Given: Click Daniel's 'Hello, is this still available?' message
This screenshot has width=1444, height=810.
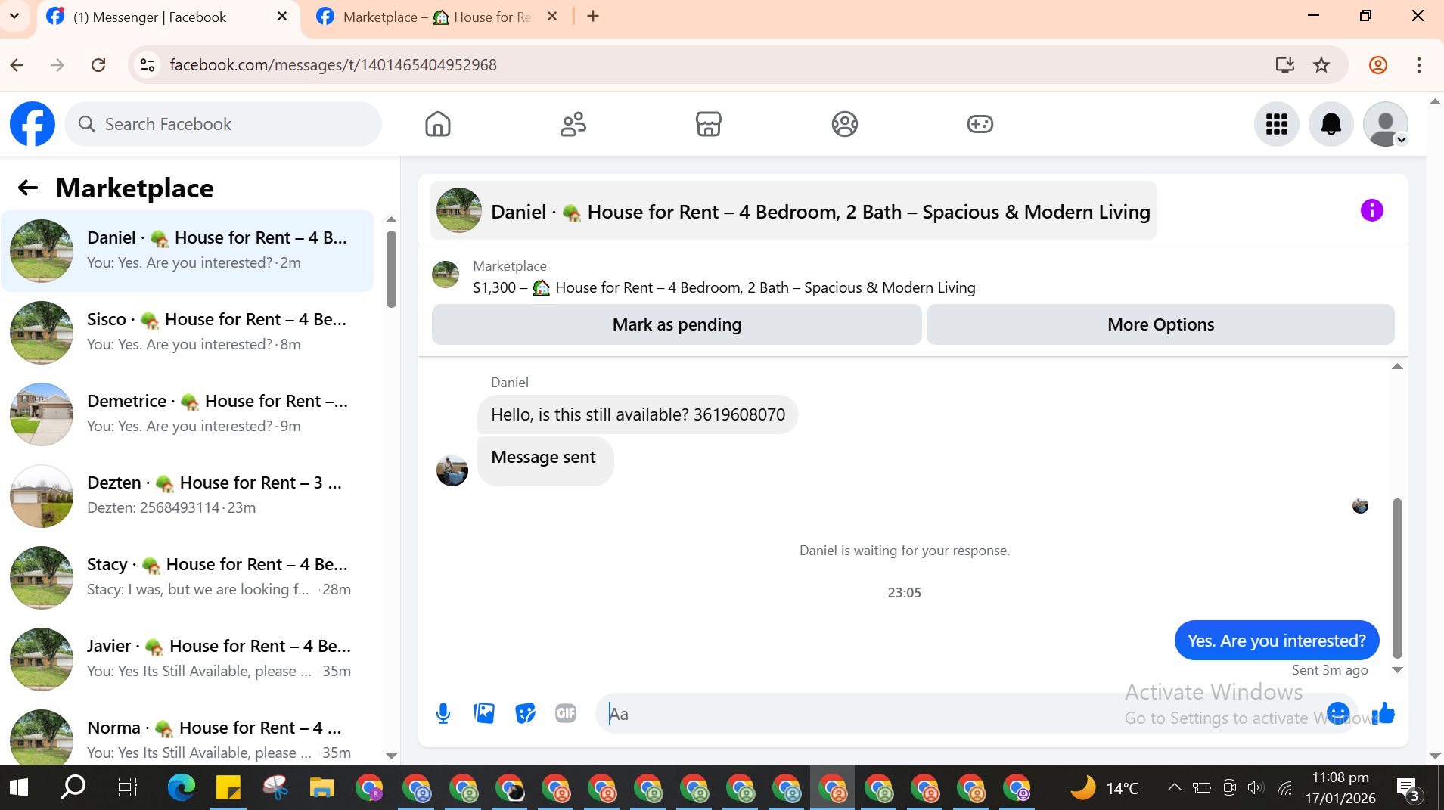Looking at the screenshot, I should (x=638, y=414).
